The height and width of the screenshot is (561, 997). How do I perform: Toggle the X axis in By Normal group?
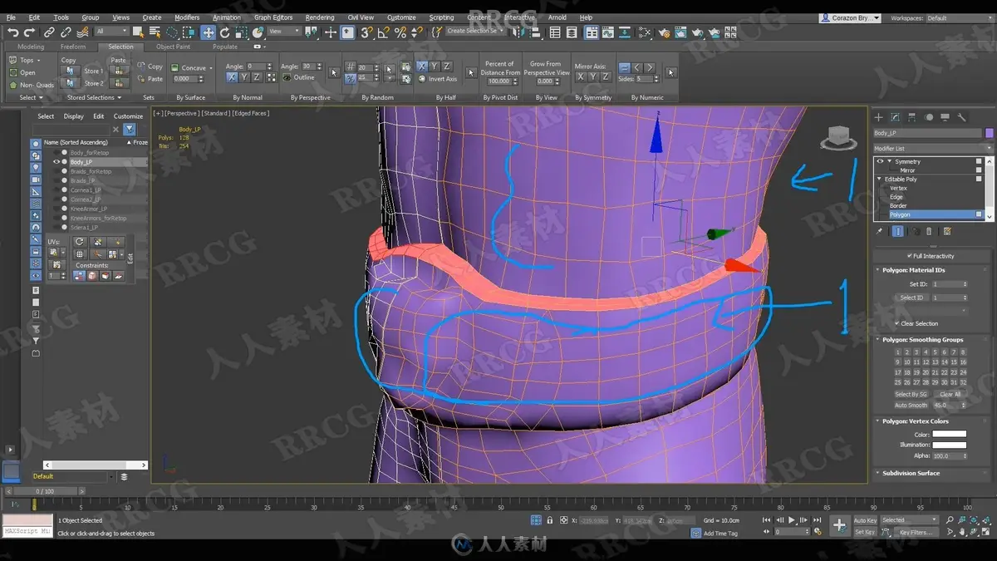232,77
